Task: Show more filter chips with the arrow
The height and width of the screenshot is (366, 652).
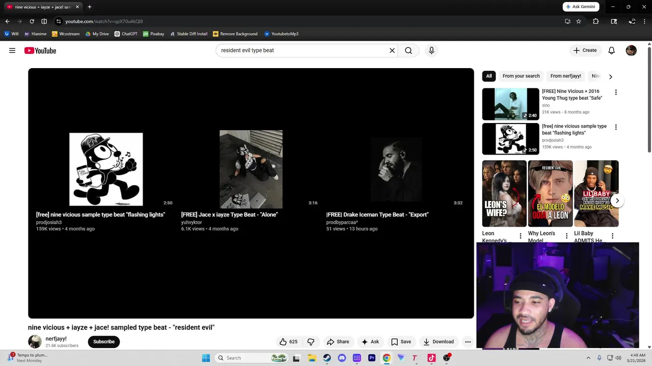Action: pyautogui.click(x=610, y=77)
